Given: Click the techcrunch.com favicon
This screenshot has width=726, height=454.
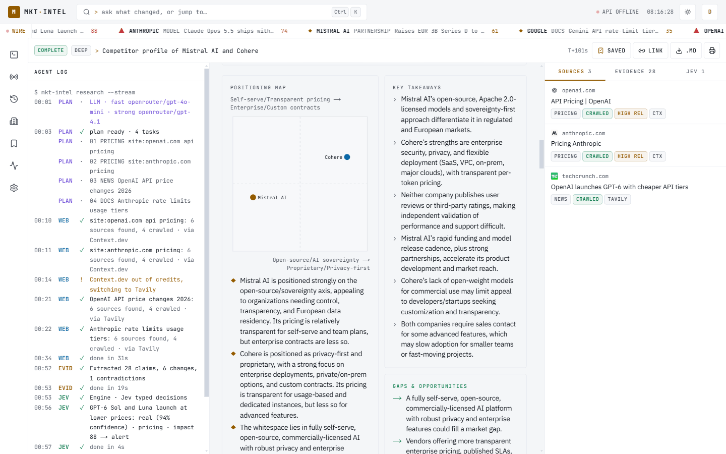Looking at the screenshot, I should click(555, 176).
